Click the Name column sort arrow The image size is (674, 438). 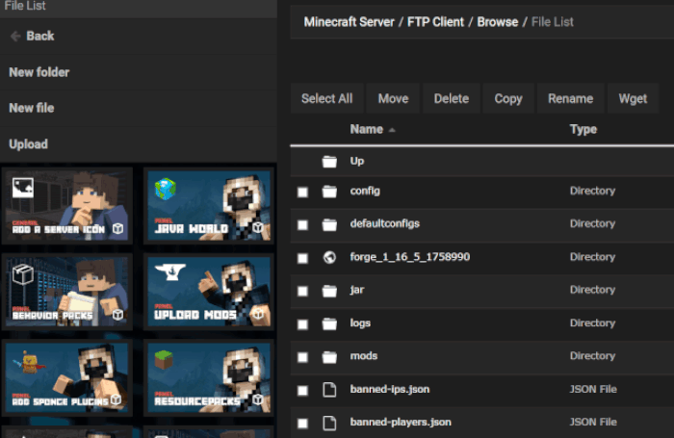coord(392,130)
